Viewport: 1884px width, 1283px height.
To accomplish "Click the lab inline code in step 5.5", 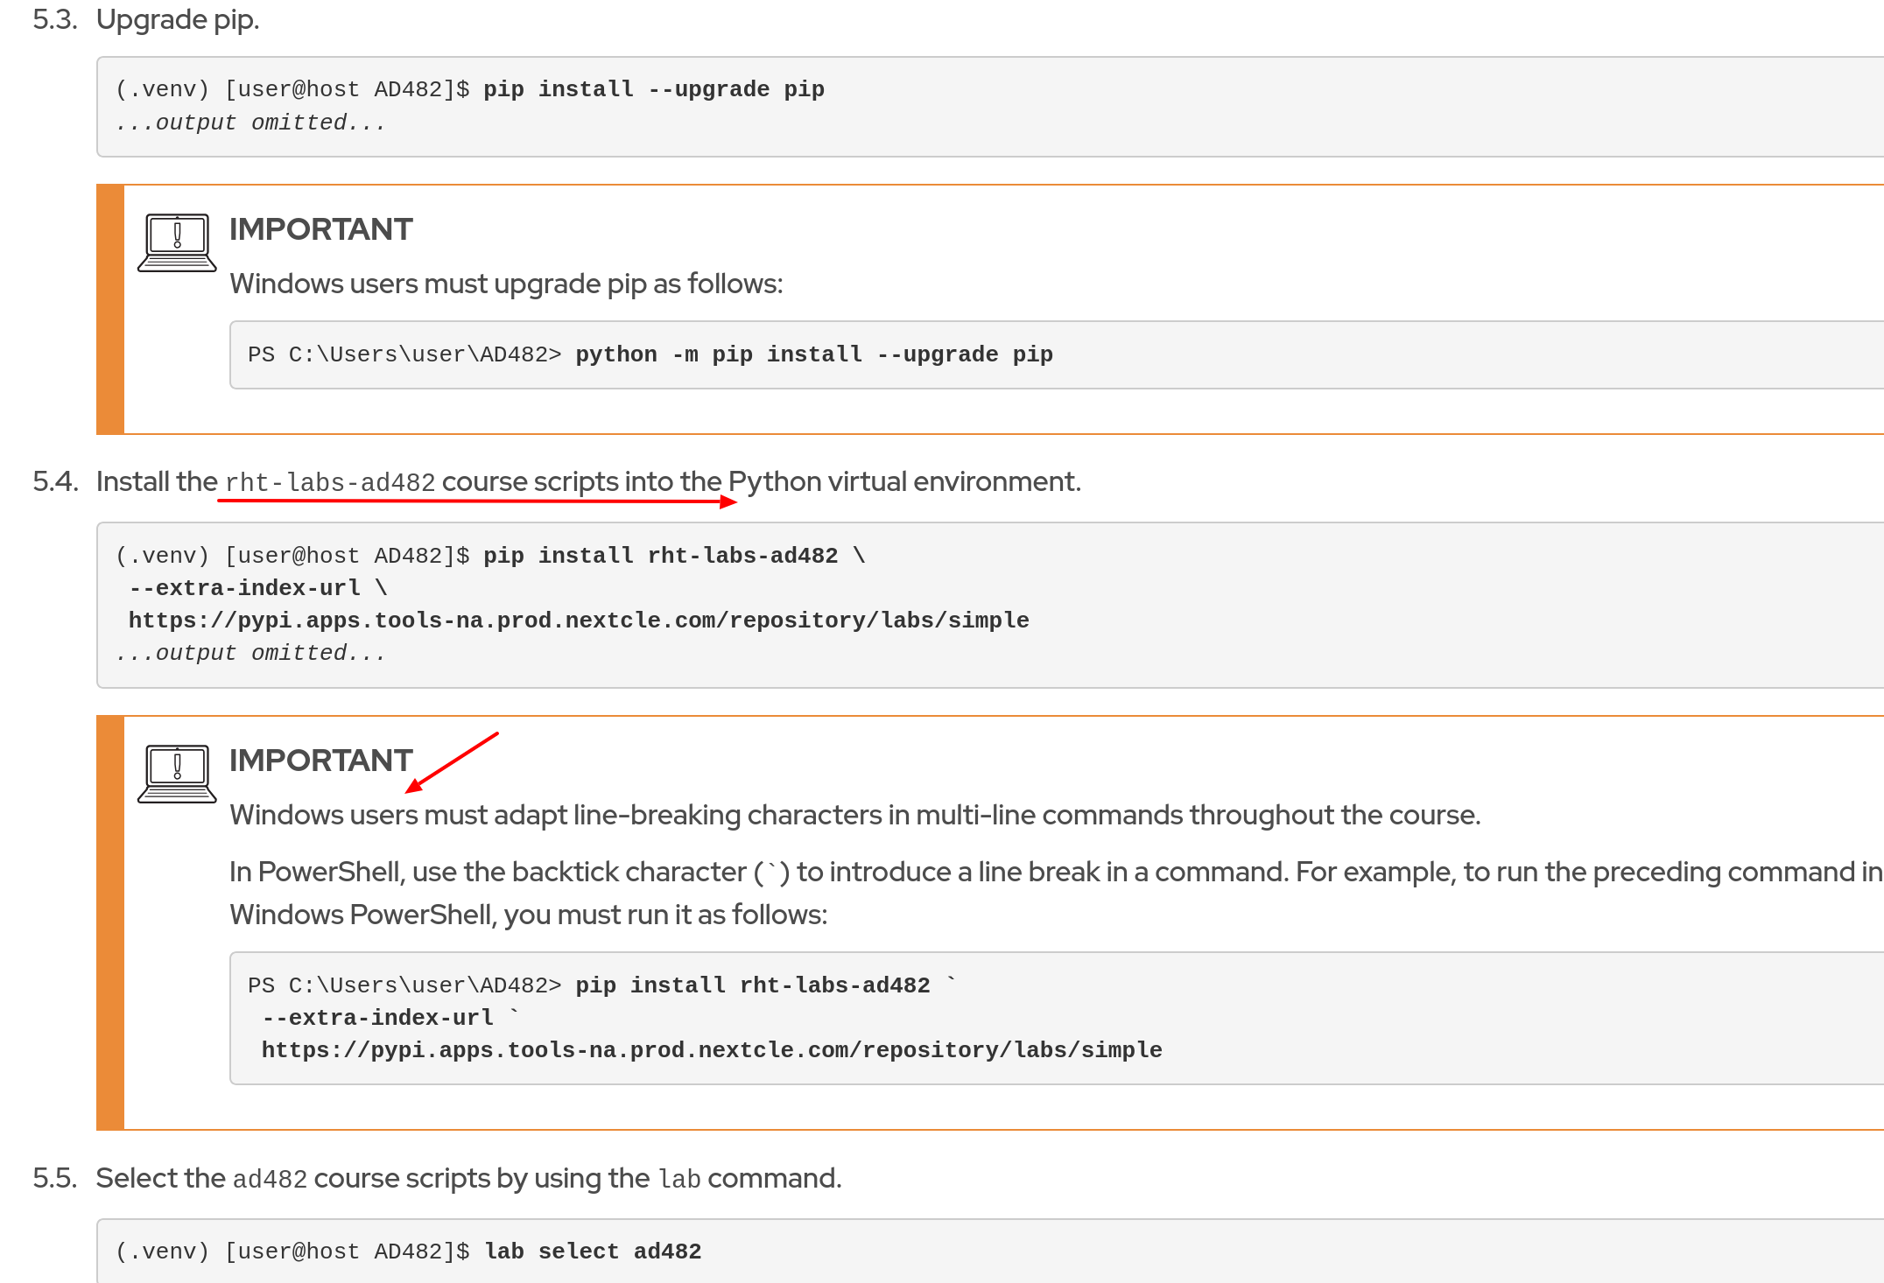I will (679, 1178).
